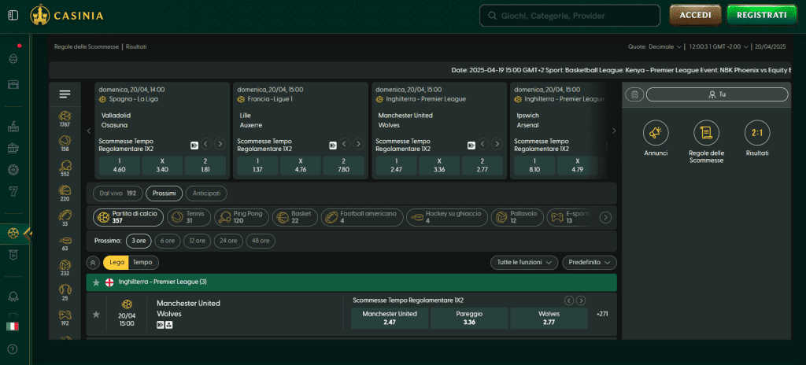Open Risultati top link

point(136,46)
